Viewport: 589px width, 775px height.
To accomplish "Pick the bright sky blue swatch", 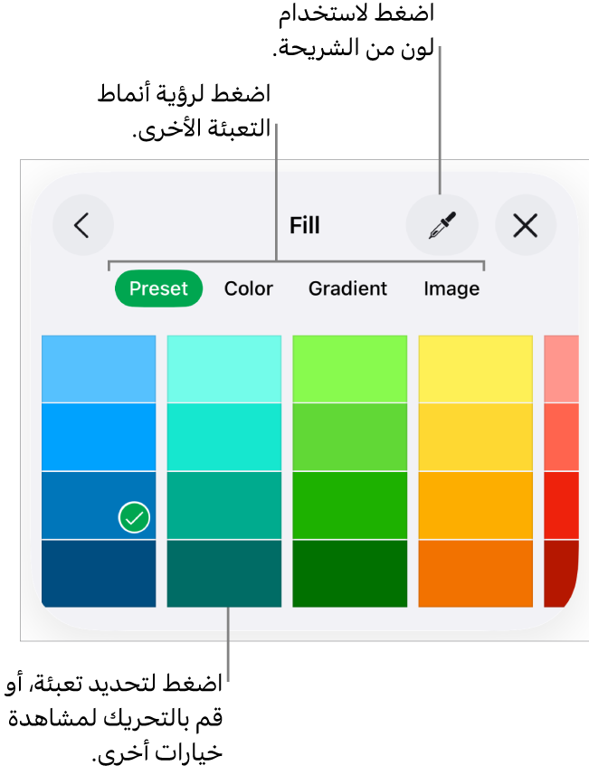I will [x=99, y=437].
